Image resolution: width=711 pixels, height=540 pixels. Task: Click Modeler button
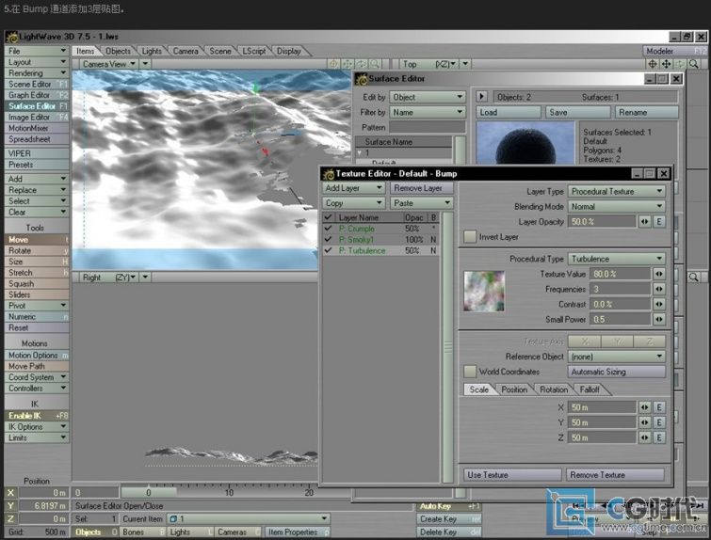(x=674, y=51)
